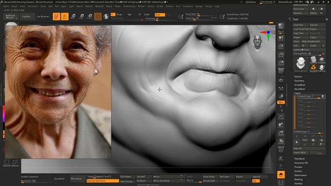Expand the Deformation section
This screenshot has width=331, height=186.
coord(300,176)
